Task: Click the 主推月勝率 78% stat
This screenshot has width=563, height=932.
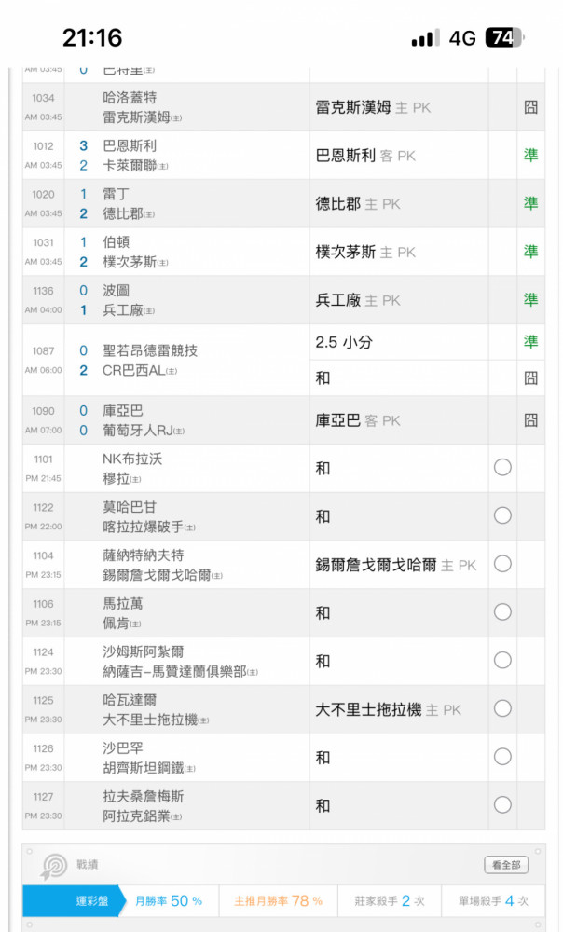Action: point(278,901)
